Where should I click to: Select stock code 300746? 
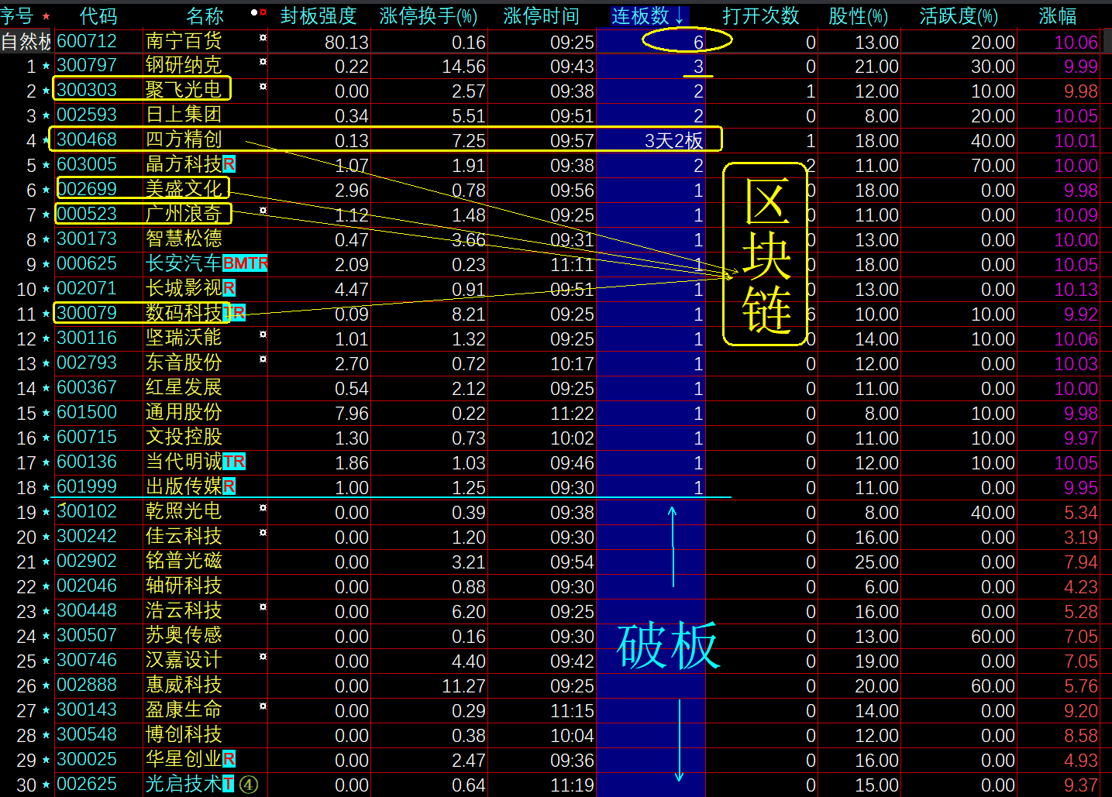click(87, 660)
